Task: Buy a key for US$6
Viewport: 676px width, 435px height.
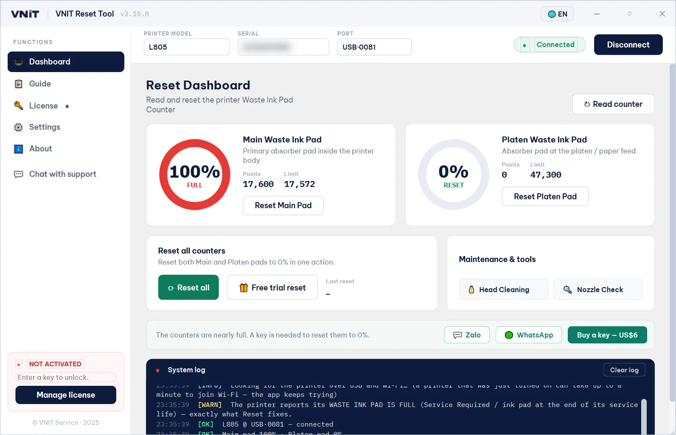Action: point(607,335)
